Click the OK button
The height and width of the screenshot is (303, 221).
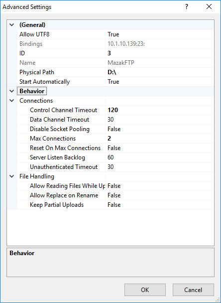point(145,290)
